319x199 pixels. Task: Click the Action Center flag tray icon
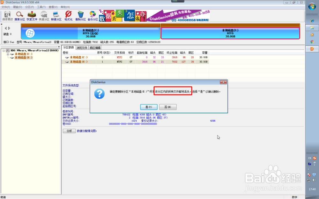point(309,174)
